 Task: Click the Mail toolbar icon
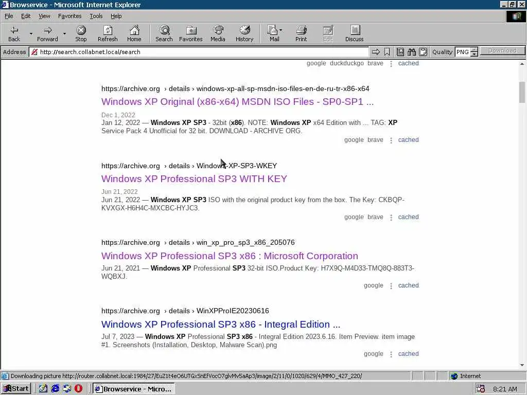(273, 33)
